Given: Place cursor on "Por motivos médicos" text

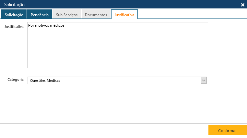Looking at the screenshot, I should tap(46, 25).
